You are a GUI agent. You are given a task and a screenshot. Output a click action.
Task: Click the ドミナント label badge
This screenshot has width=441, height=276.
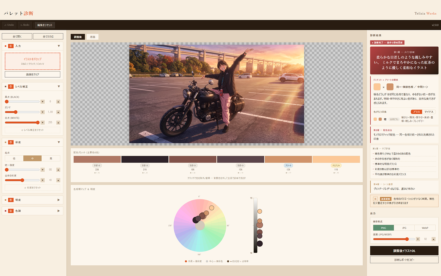click(336, 166)
